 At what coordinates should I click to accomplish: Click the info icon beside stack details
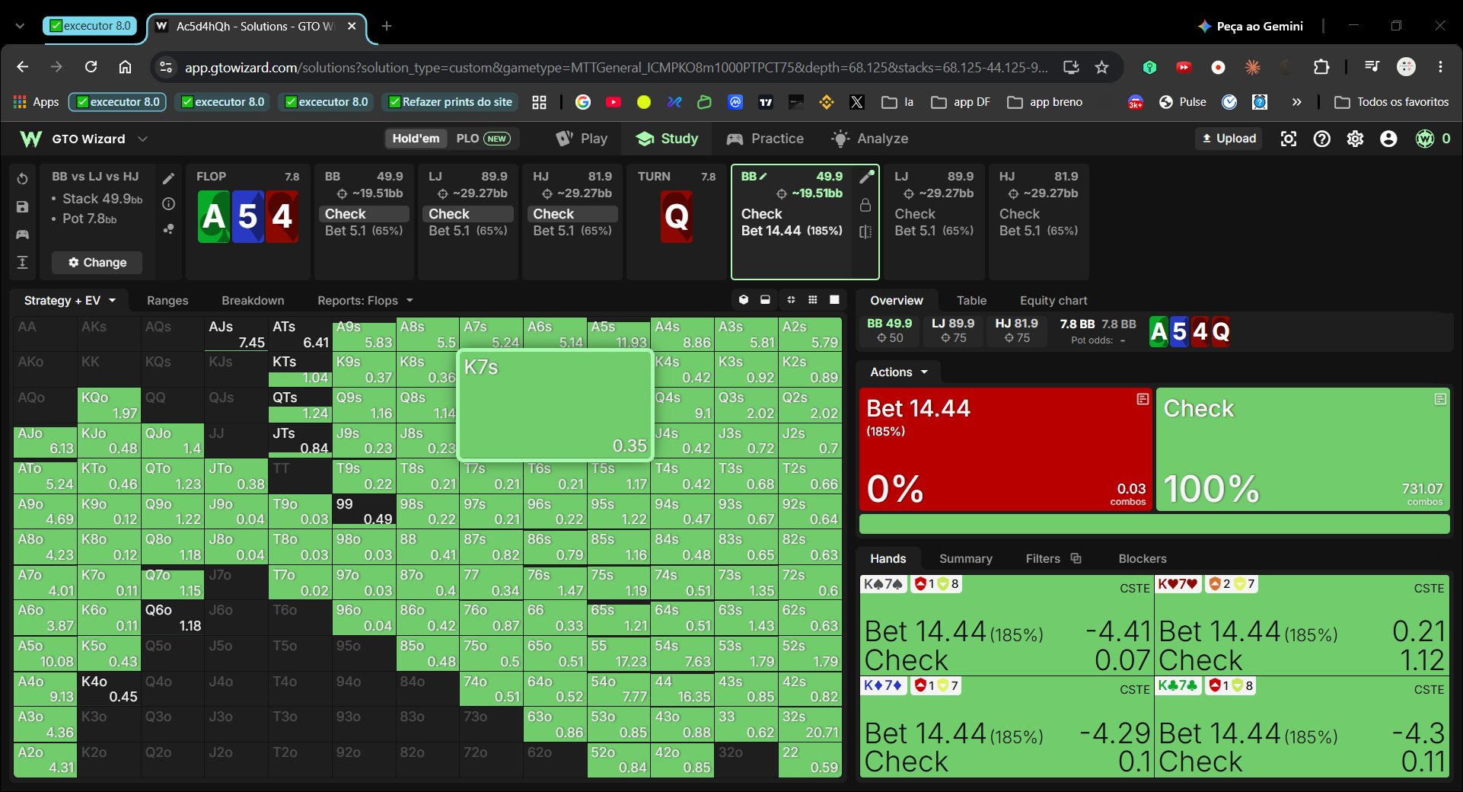tap(169, 204)
